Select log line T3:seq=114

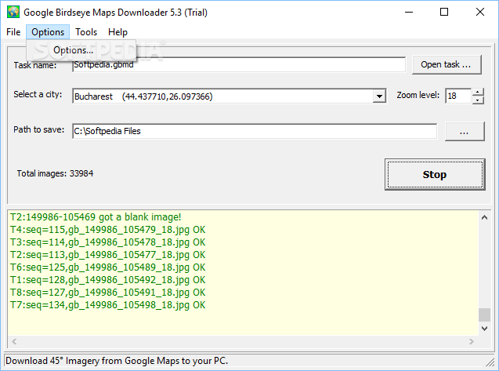(x=107, y=242)
